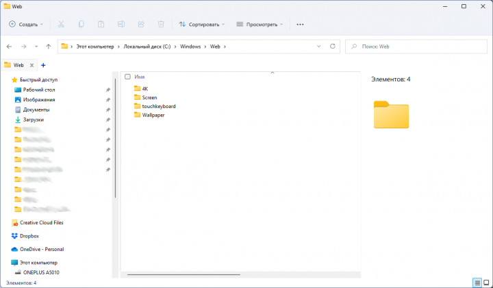Maximize the Explorer window
The height and width of the screenshot is (288, 493).
click(x=464, y=6)
